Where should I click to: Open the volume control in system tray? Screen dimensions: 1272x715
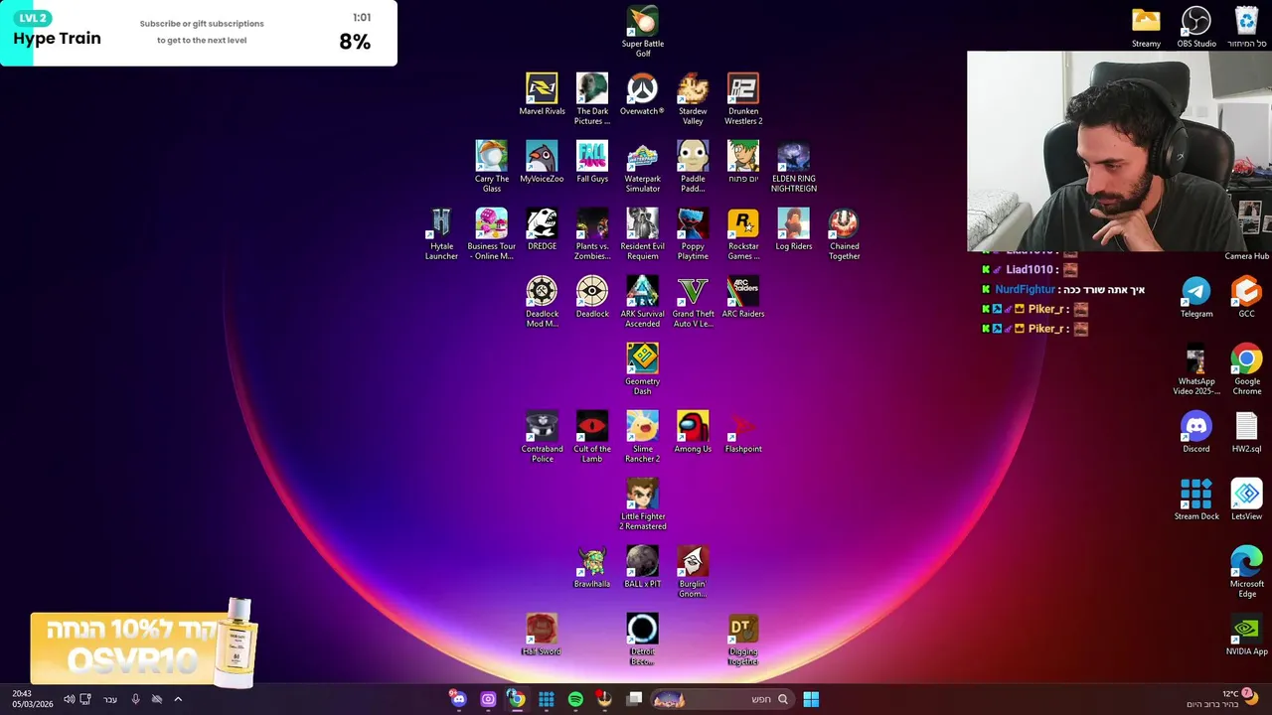(x=69, y=699)
